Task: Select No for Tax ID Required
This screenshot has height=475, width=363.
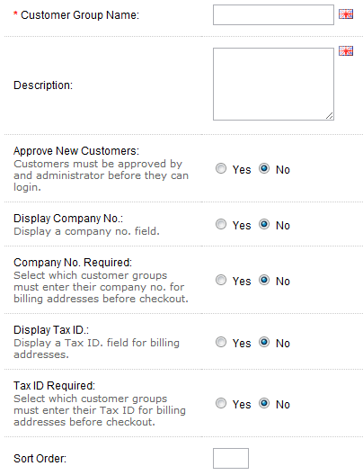Action: [x=264, y=403]
